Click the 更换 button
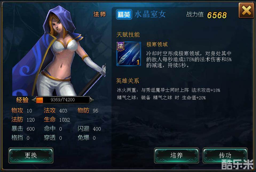 tap(31, 155)
